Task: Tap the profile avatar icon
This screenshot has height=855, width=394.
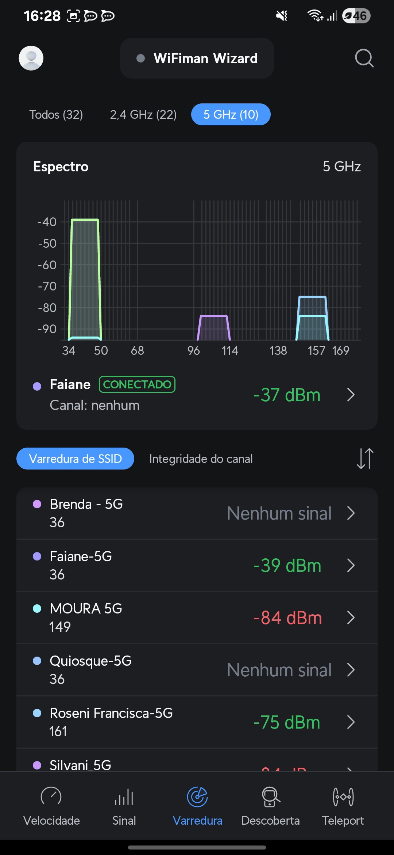Action: click(x=31, y=58)
